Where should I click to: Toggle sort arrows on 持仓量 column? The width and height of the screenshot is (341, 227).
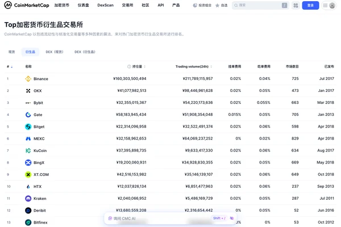pyautogui.click(x=144, y=66)
